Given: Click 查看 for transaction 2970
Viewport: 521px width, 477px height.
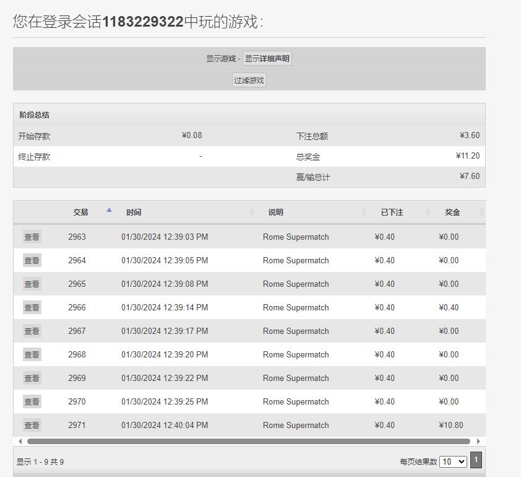Looking at the screenshot, I should click(x=32, y=402).
